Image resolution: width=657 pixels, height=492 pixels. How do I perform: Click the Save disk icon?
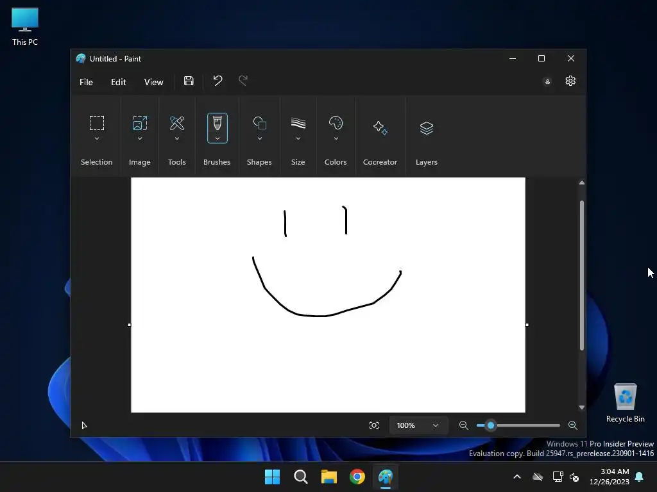[x=189, y=81]
